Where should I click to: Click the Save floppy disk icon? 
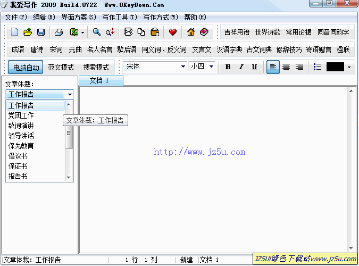point(41,32)
